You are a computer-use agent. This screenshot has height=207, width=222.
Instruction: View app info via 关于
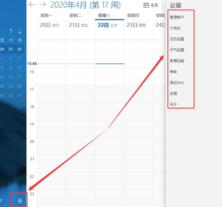[174, 104]
